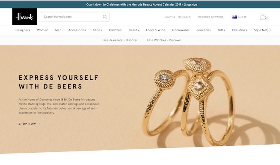Viewport: 280px width, 165px height.
Task: Open the shopping bag icon
Action: (263, 17)
